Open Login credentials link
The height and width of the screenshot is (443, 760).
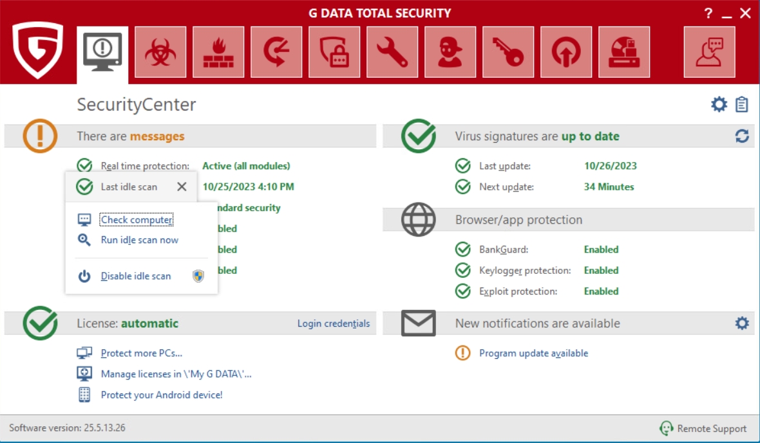(334, 323)
